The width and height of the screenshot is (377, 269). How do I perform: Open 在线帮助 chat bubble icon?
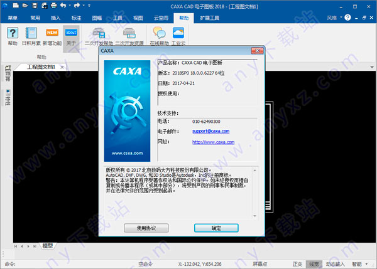[160, 36]
